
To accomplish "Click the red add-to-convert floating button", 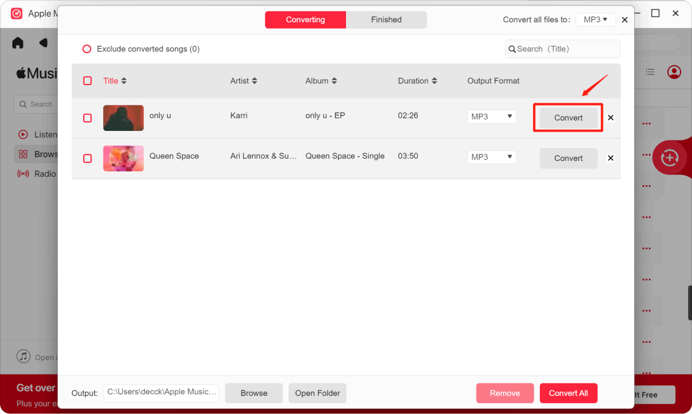I will [670, 158].
